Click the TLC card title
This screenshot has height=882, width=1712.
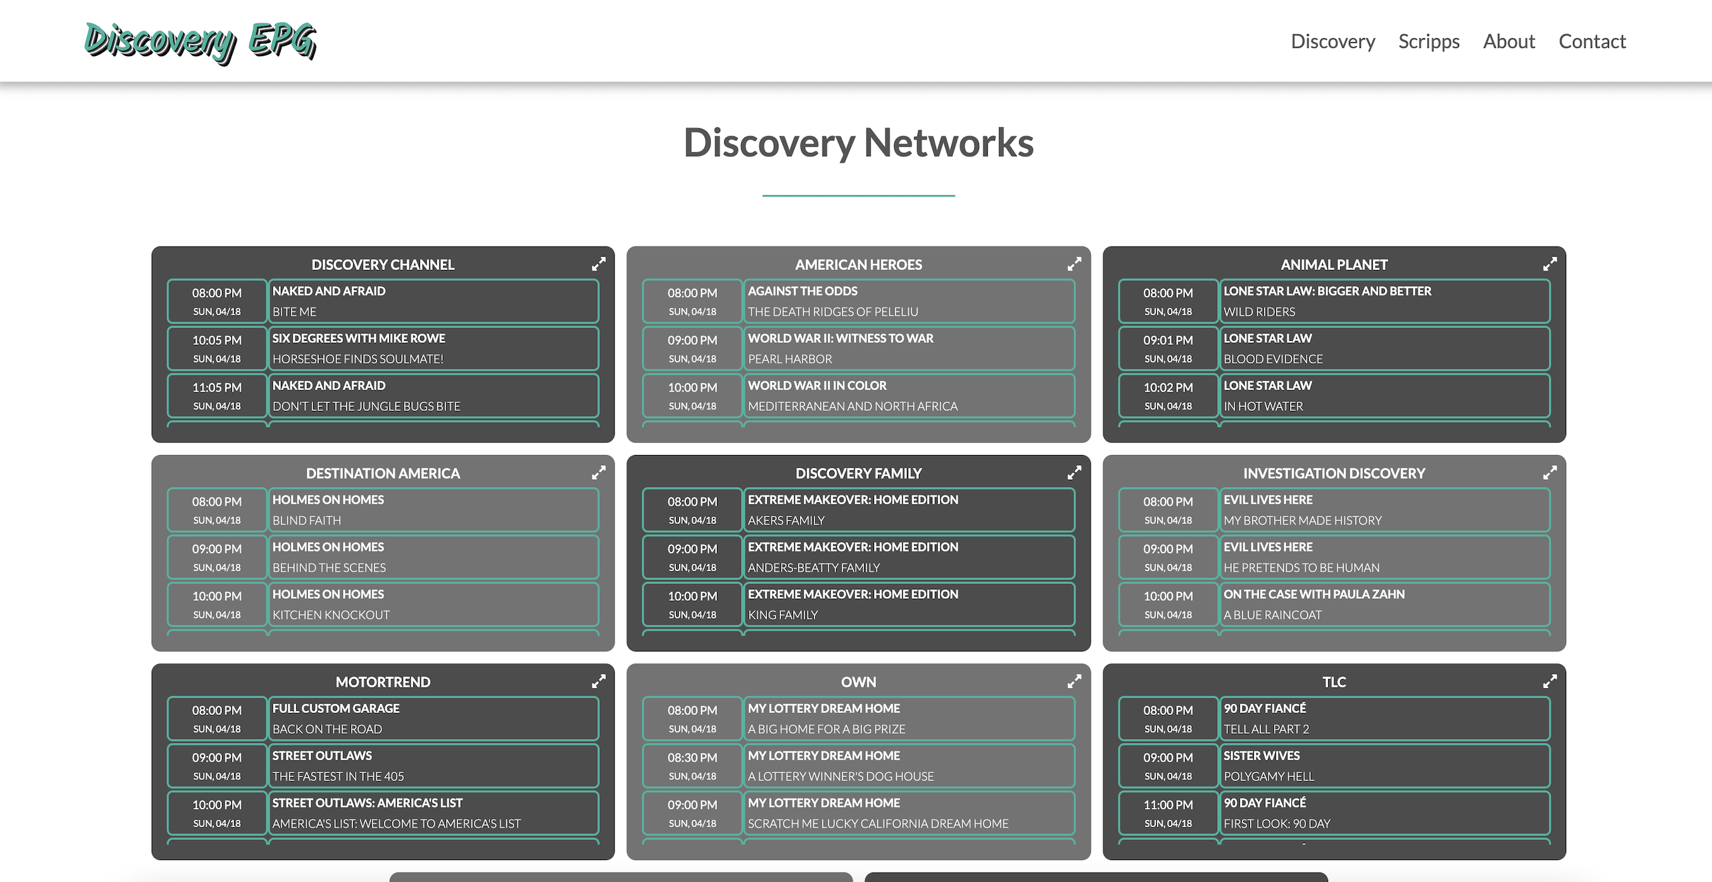pyautogui.click(x=1334, y=682)
